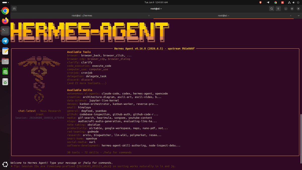Click the 'delegate_task' tool name
The width and height of the screenshot is (302, 170).
[96, 76]
